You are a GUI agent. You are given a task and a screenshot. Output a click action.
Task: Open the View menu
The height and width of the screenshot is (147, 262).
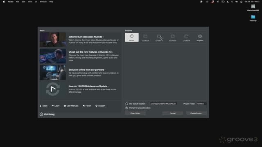[30, 2]
